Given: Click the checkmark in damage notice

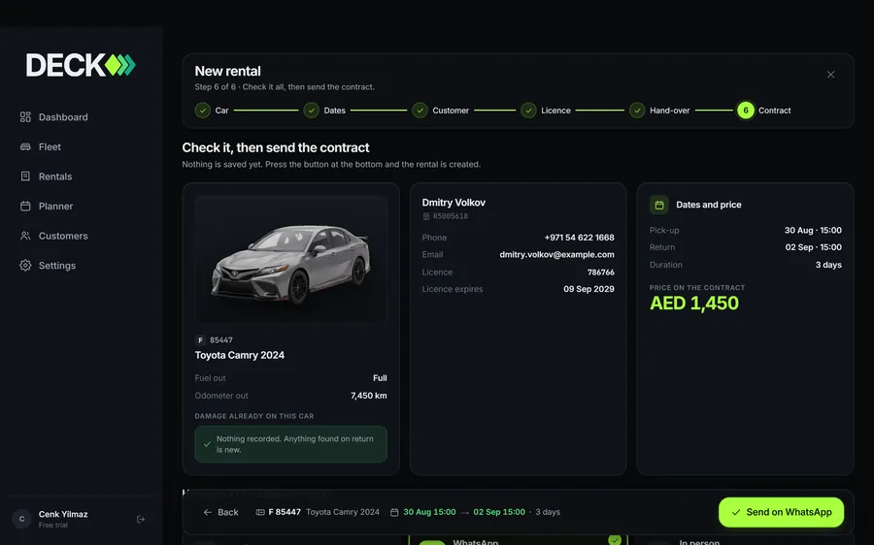Looking at the screenshot, I should point(208,444).
